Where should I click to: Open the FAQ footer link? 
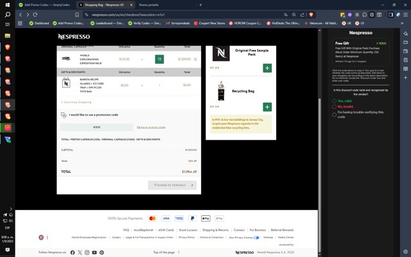pos(126,230)
